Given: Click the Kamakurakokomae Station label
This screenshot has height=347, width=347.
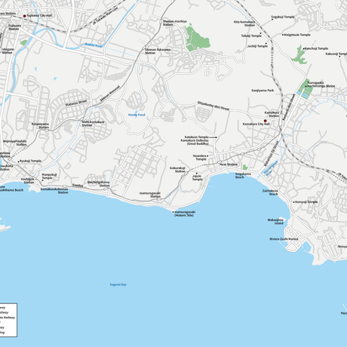Looking at the screenshot, I should (54, 191).
